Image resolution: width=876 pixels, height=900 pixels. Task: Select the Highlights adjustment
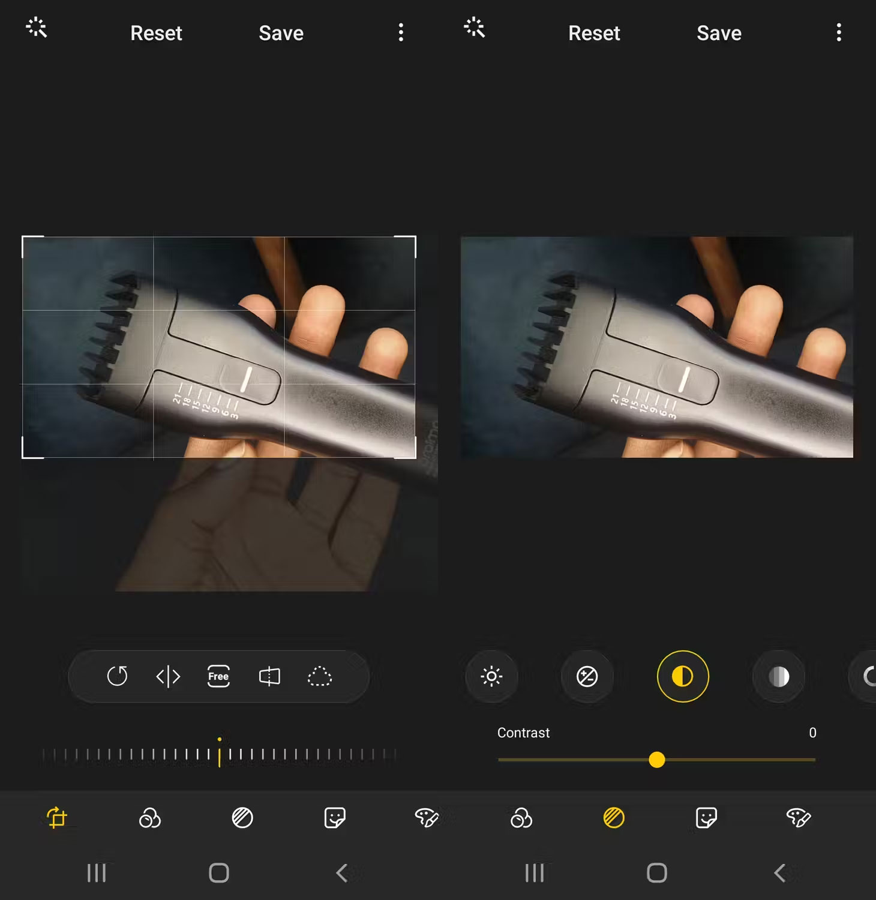[x=778, y=676]
